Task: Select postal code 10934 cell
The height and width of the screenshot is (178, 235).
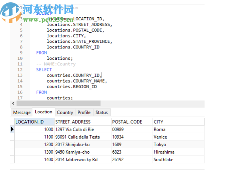Action: [x=132, y=137]
